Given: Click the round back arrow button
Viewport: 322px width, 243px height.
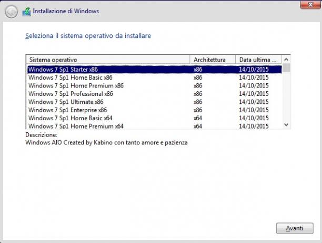Looking at the screenshot, I should tap(11, 12).
